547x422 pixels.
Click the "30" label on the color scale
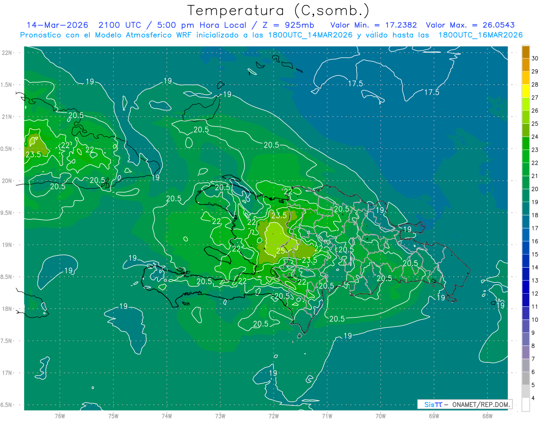(535, 58)
